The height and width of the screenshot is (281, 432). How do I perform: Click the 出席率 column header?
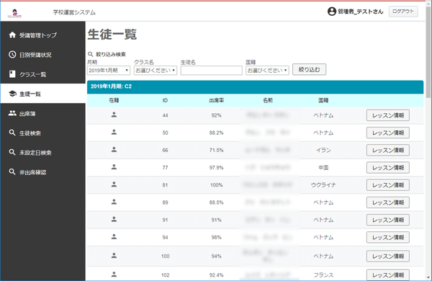[216, 100]
